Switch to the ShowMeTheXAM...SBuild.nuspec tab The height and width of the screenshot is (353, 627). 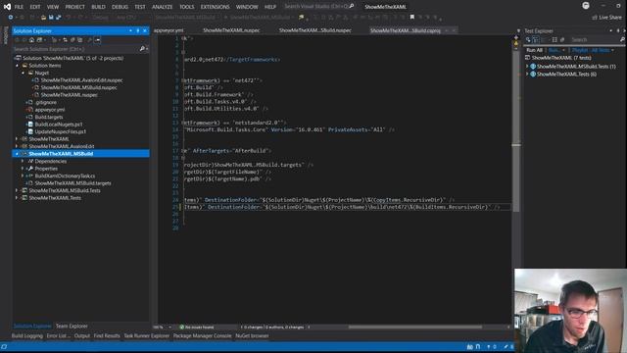click(x=315, y=30)
